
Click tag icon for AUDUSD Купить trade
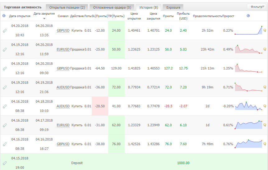tap(5, 106)
